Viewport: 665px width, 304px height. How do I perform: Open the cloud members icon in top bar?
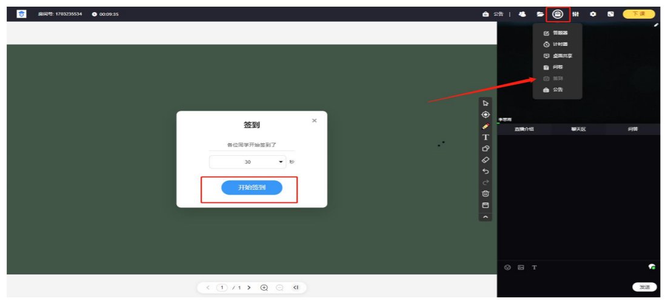pyautogui.click(x=523, y=14)
